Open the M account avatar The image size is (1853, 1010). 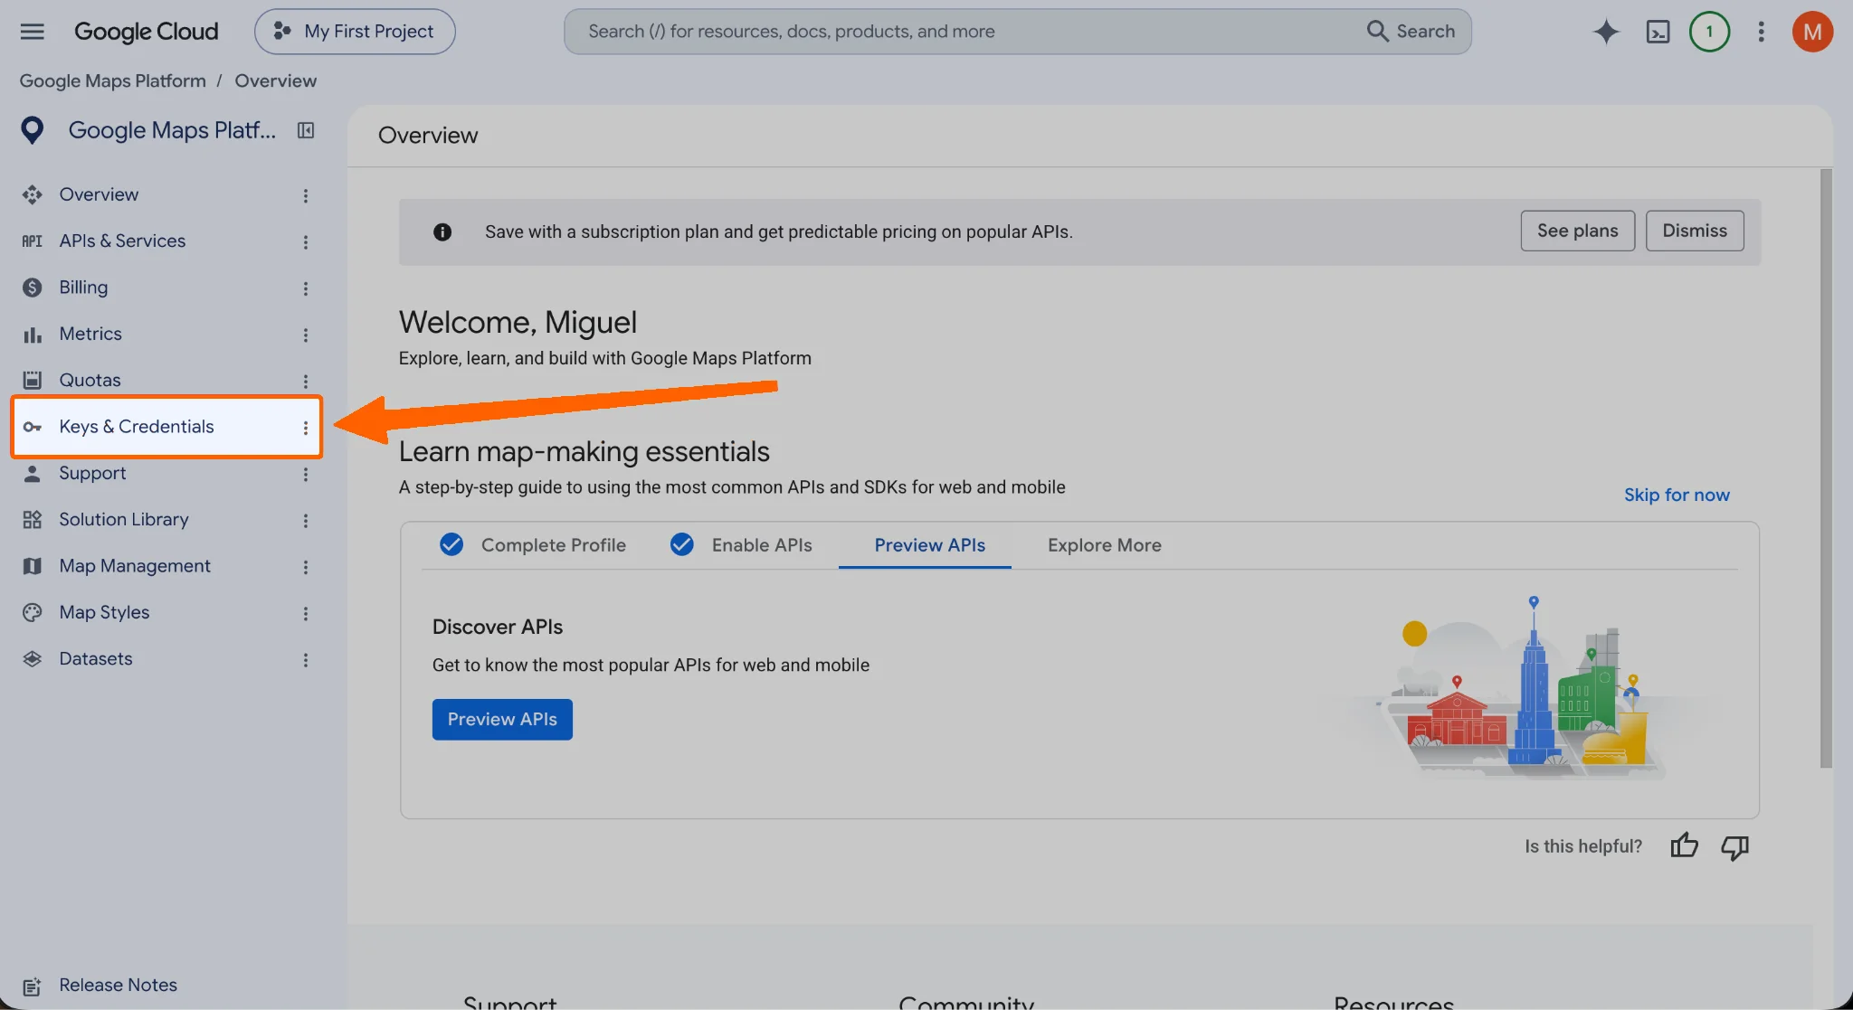(x=1812, y=32)
